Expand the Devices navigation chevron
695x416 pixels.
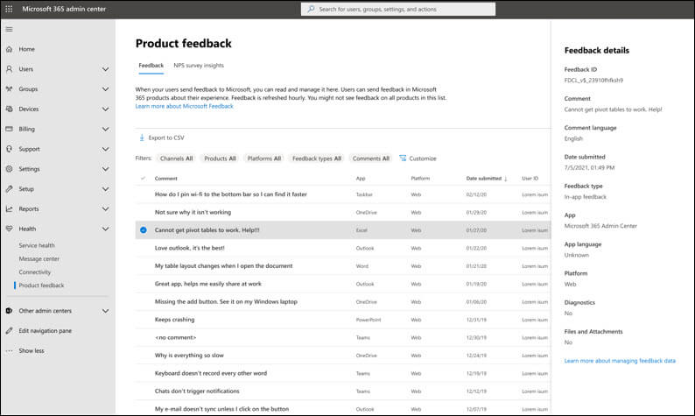pyautogui.click(x=105, y=109)
